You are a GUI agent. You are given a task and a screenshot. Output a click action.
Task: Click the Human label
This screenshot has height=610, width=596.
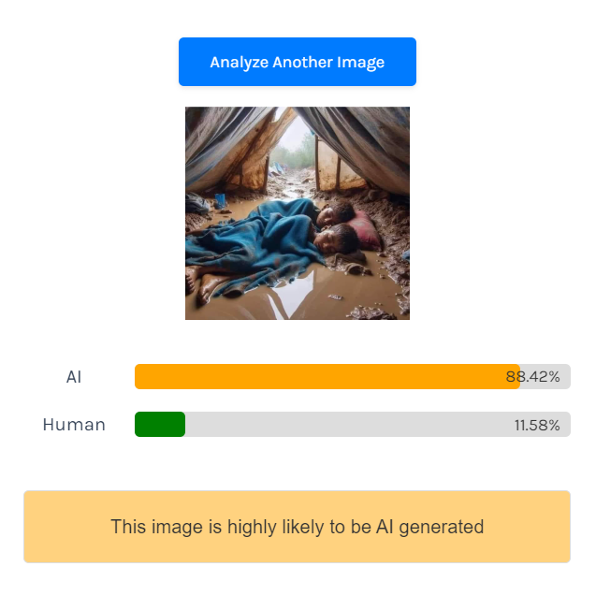click(x=74, y=425)
